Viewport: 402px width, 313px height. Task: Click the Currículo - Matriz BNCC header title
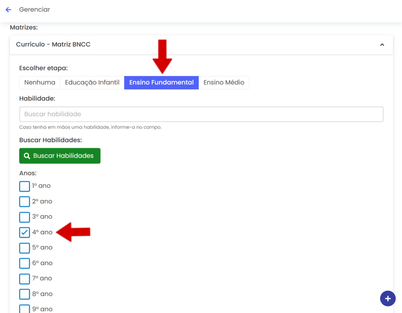click(x=53, y=45)
